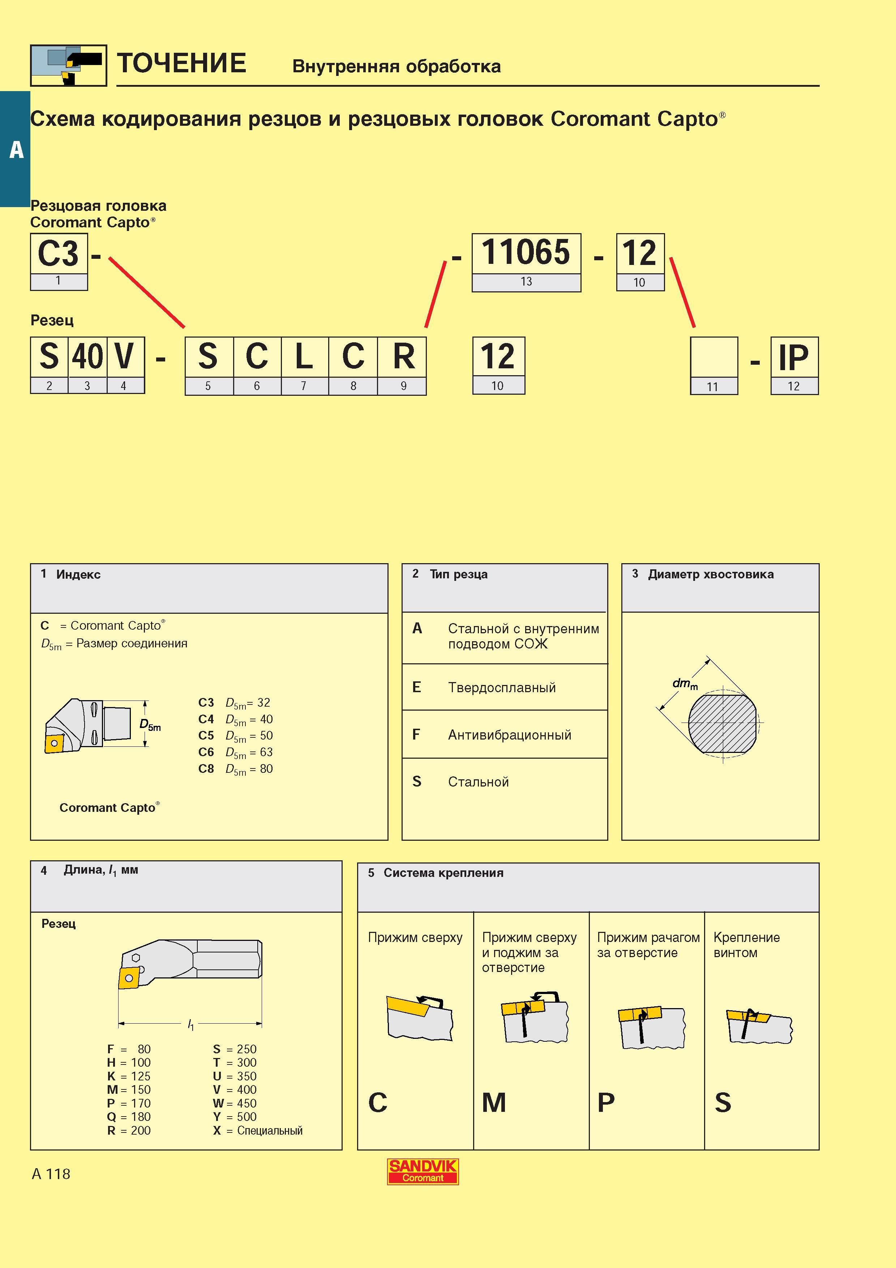The image size is (896, 1268).
Task: Click the "IP" code box
Action: [794, 365]
